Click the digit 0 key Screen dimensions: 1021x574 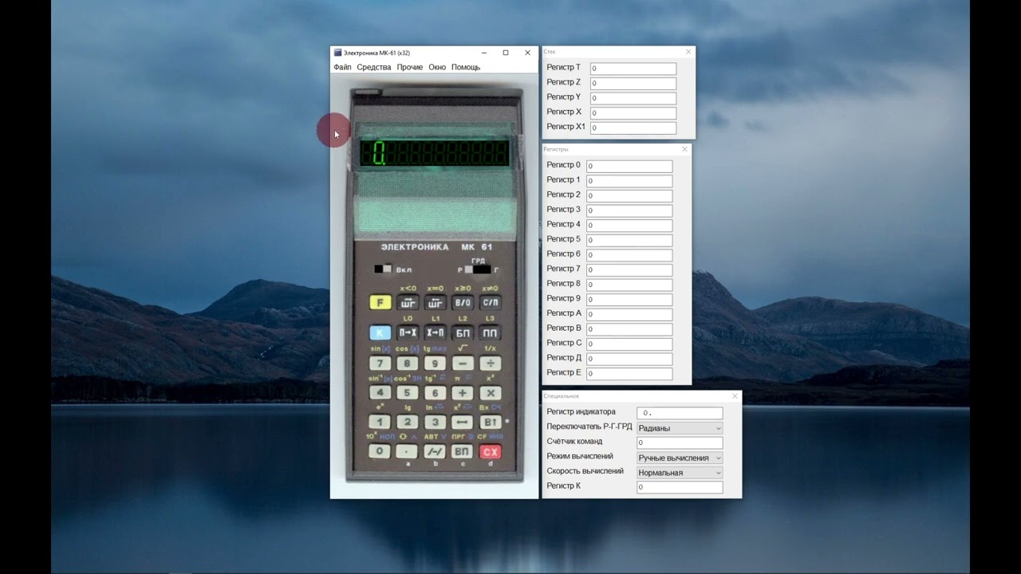point(380,452)
